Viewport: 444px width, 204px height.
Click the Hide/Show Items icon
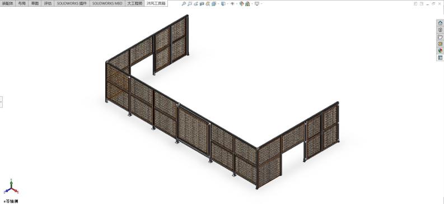click(x=232, y=4)
